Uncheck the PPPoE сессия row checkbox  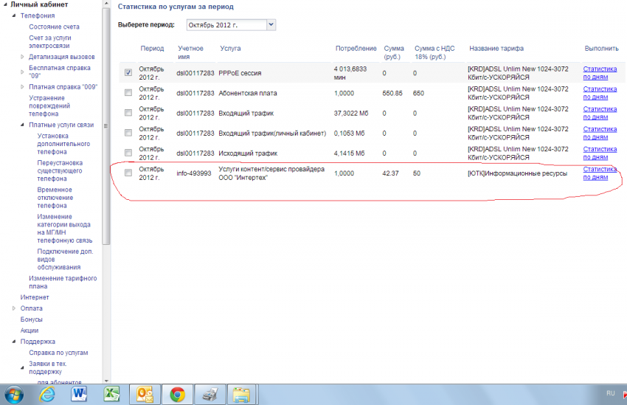click(128, 73)
